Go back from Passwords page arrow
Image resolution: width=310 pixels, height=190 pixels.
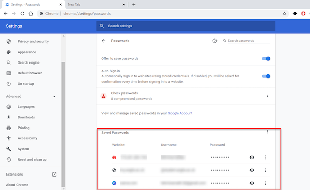click(x=104, y=41)
